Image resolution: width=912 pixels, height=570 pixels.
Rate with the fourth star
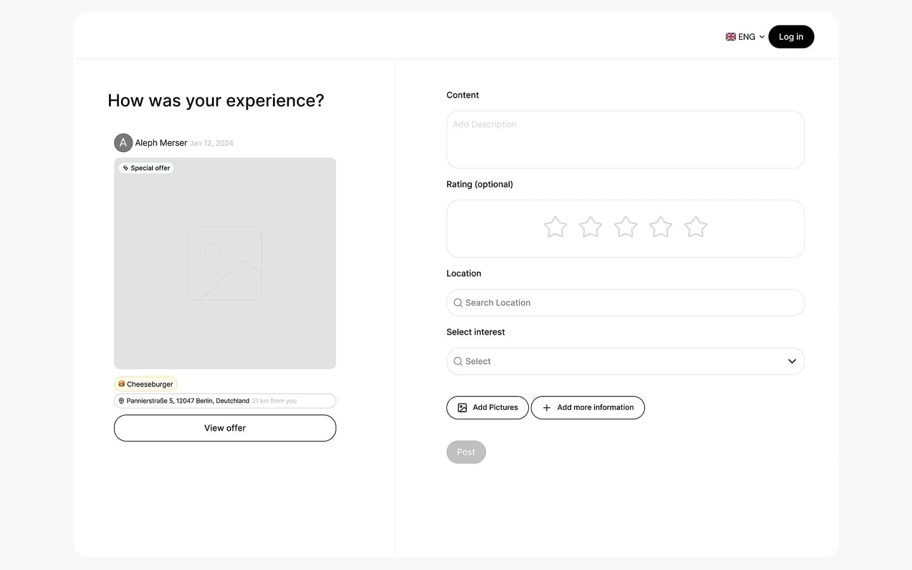(661, 227)
